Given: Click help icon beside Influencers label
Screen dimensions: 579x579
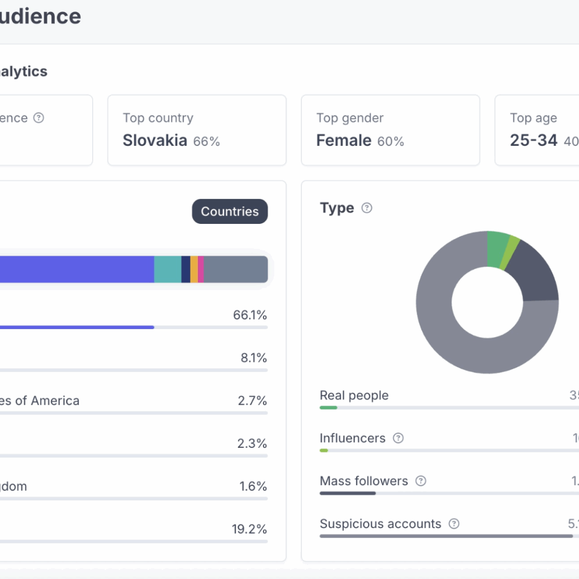Looking at the screenshot, I should (x=398, y=438).
